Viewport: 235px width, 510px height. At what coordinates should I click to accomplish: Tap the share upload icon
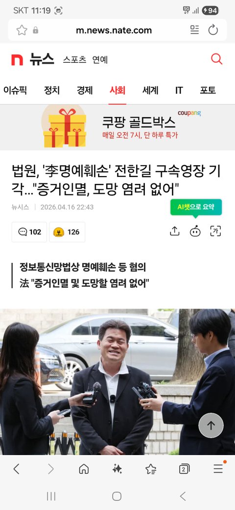pyautogui.click(x=175, y=231)
